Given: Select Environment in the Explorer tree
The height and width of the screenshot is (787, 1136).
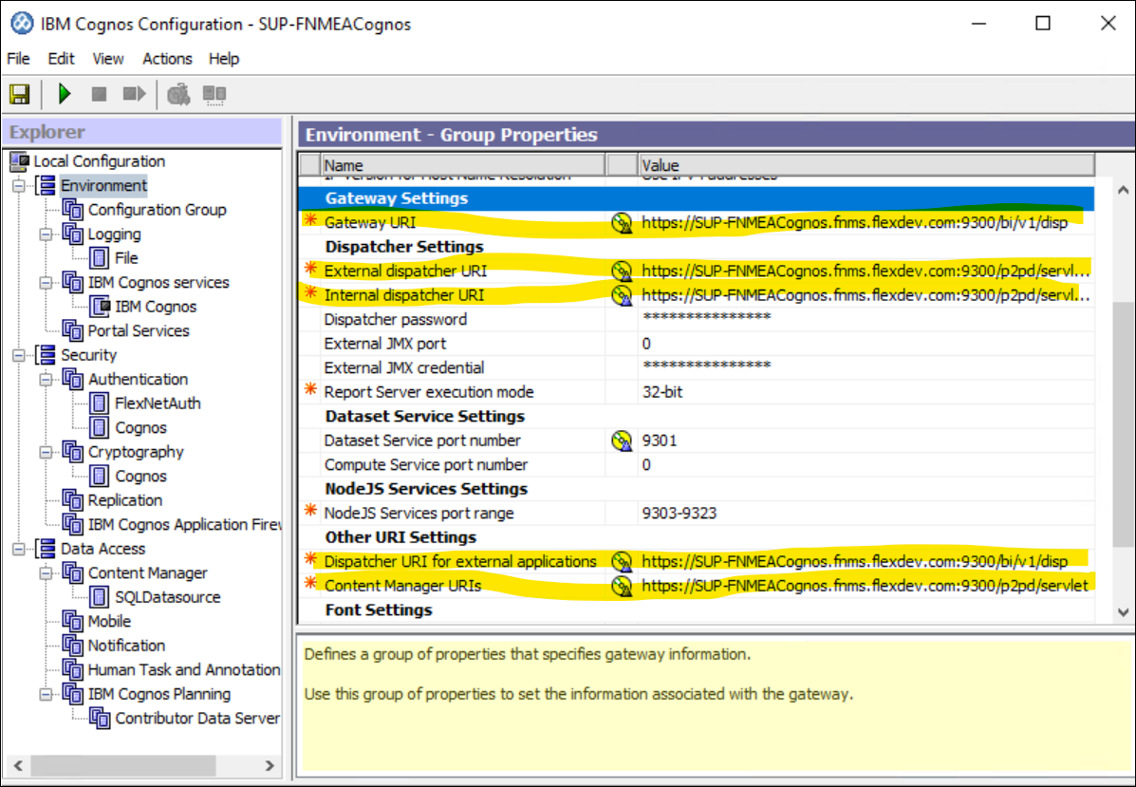Looking at the screenshot, I should [103, 185].
